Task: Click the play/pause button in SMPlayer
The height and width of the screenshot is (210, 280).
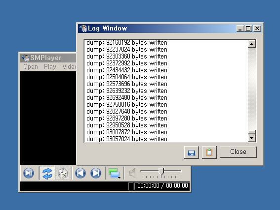Action: coord(29,173)
